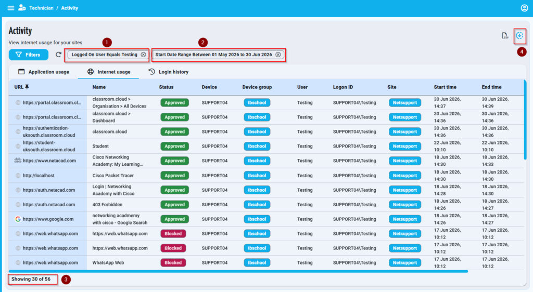Click the 30 Jun 2026, 14:39 end time

[496, 102]
